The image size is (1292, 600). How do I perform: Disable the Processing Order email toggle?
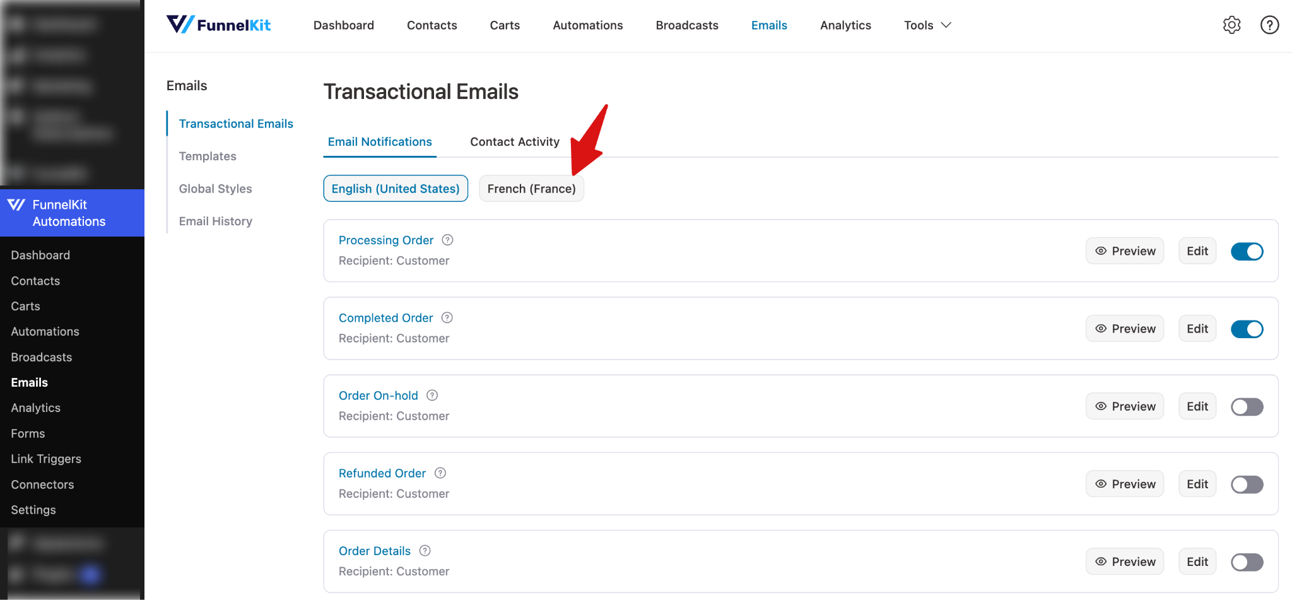point(1247,251)
